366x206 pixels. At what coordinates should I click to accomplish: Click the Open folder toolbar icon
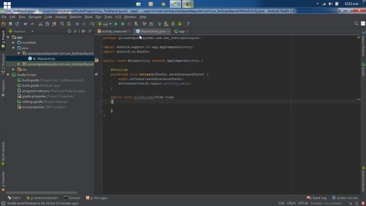(x=3, y=24)
